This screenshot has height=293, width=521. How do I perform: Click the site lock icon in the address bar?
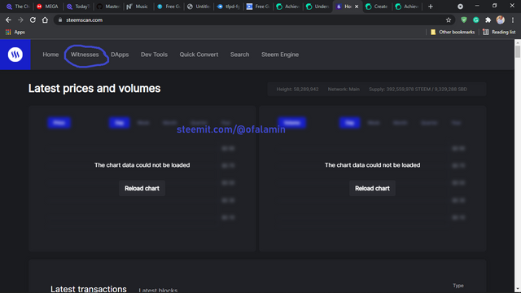click(x=60, y=20)
